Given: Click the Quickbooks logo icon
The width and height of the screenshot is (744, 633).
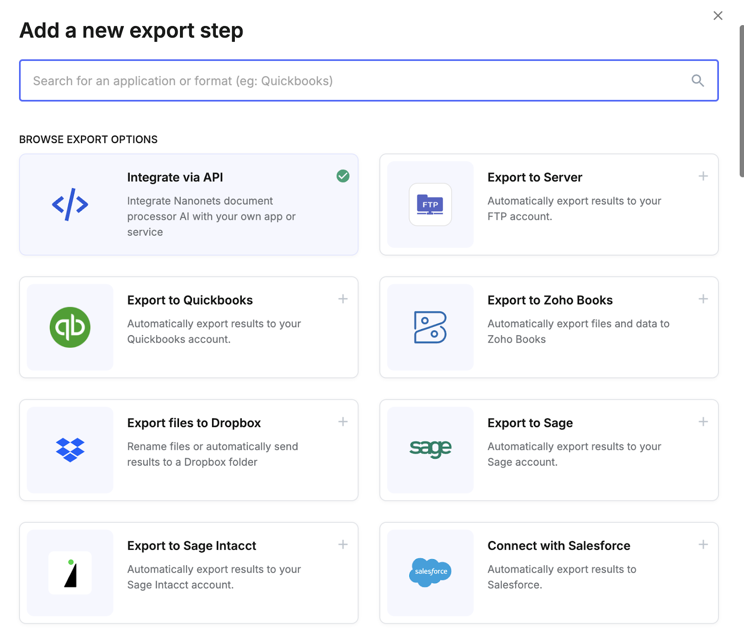Looking at the screenshot, I should [x=70, y=327].
